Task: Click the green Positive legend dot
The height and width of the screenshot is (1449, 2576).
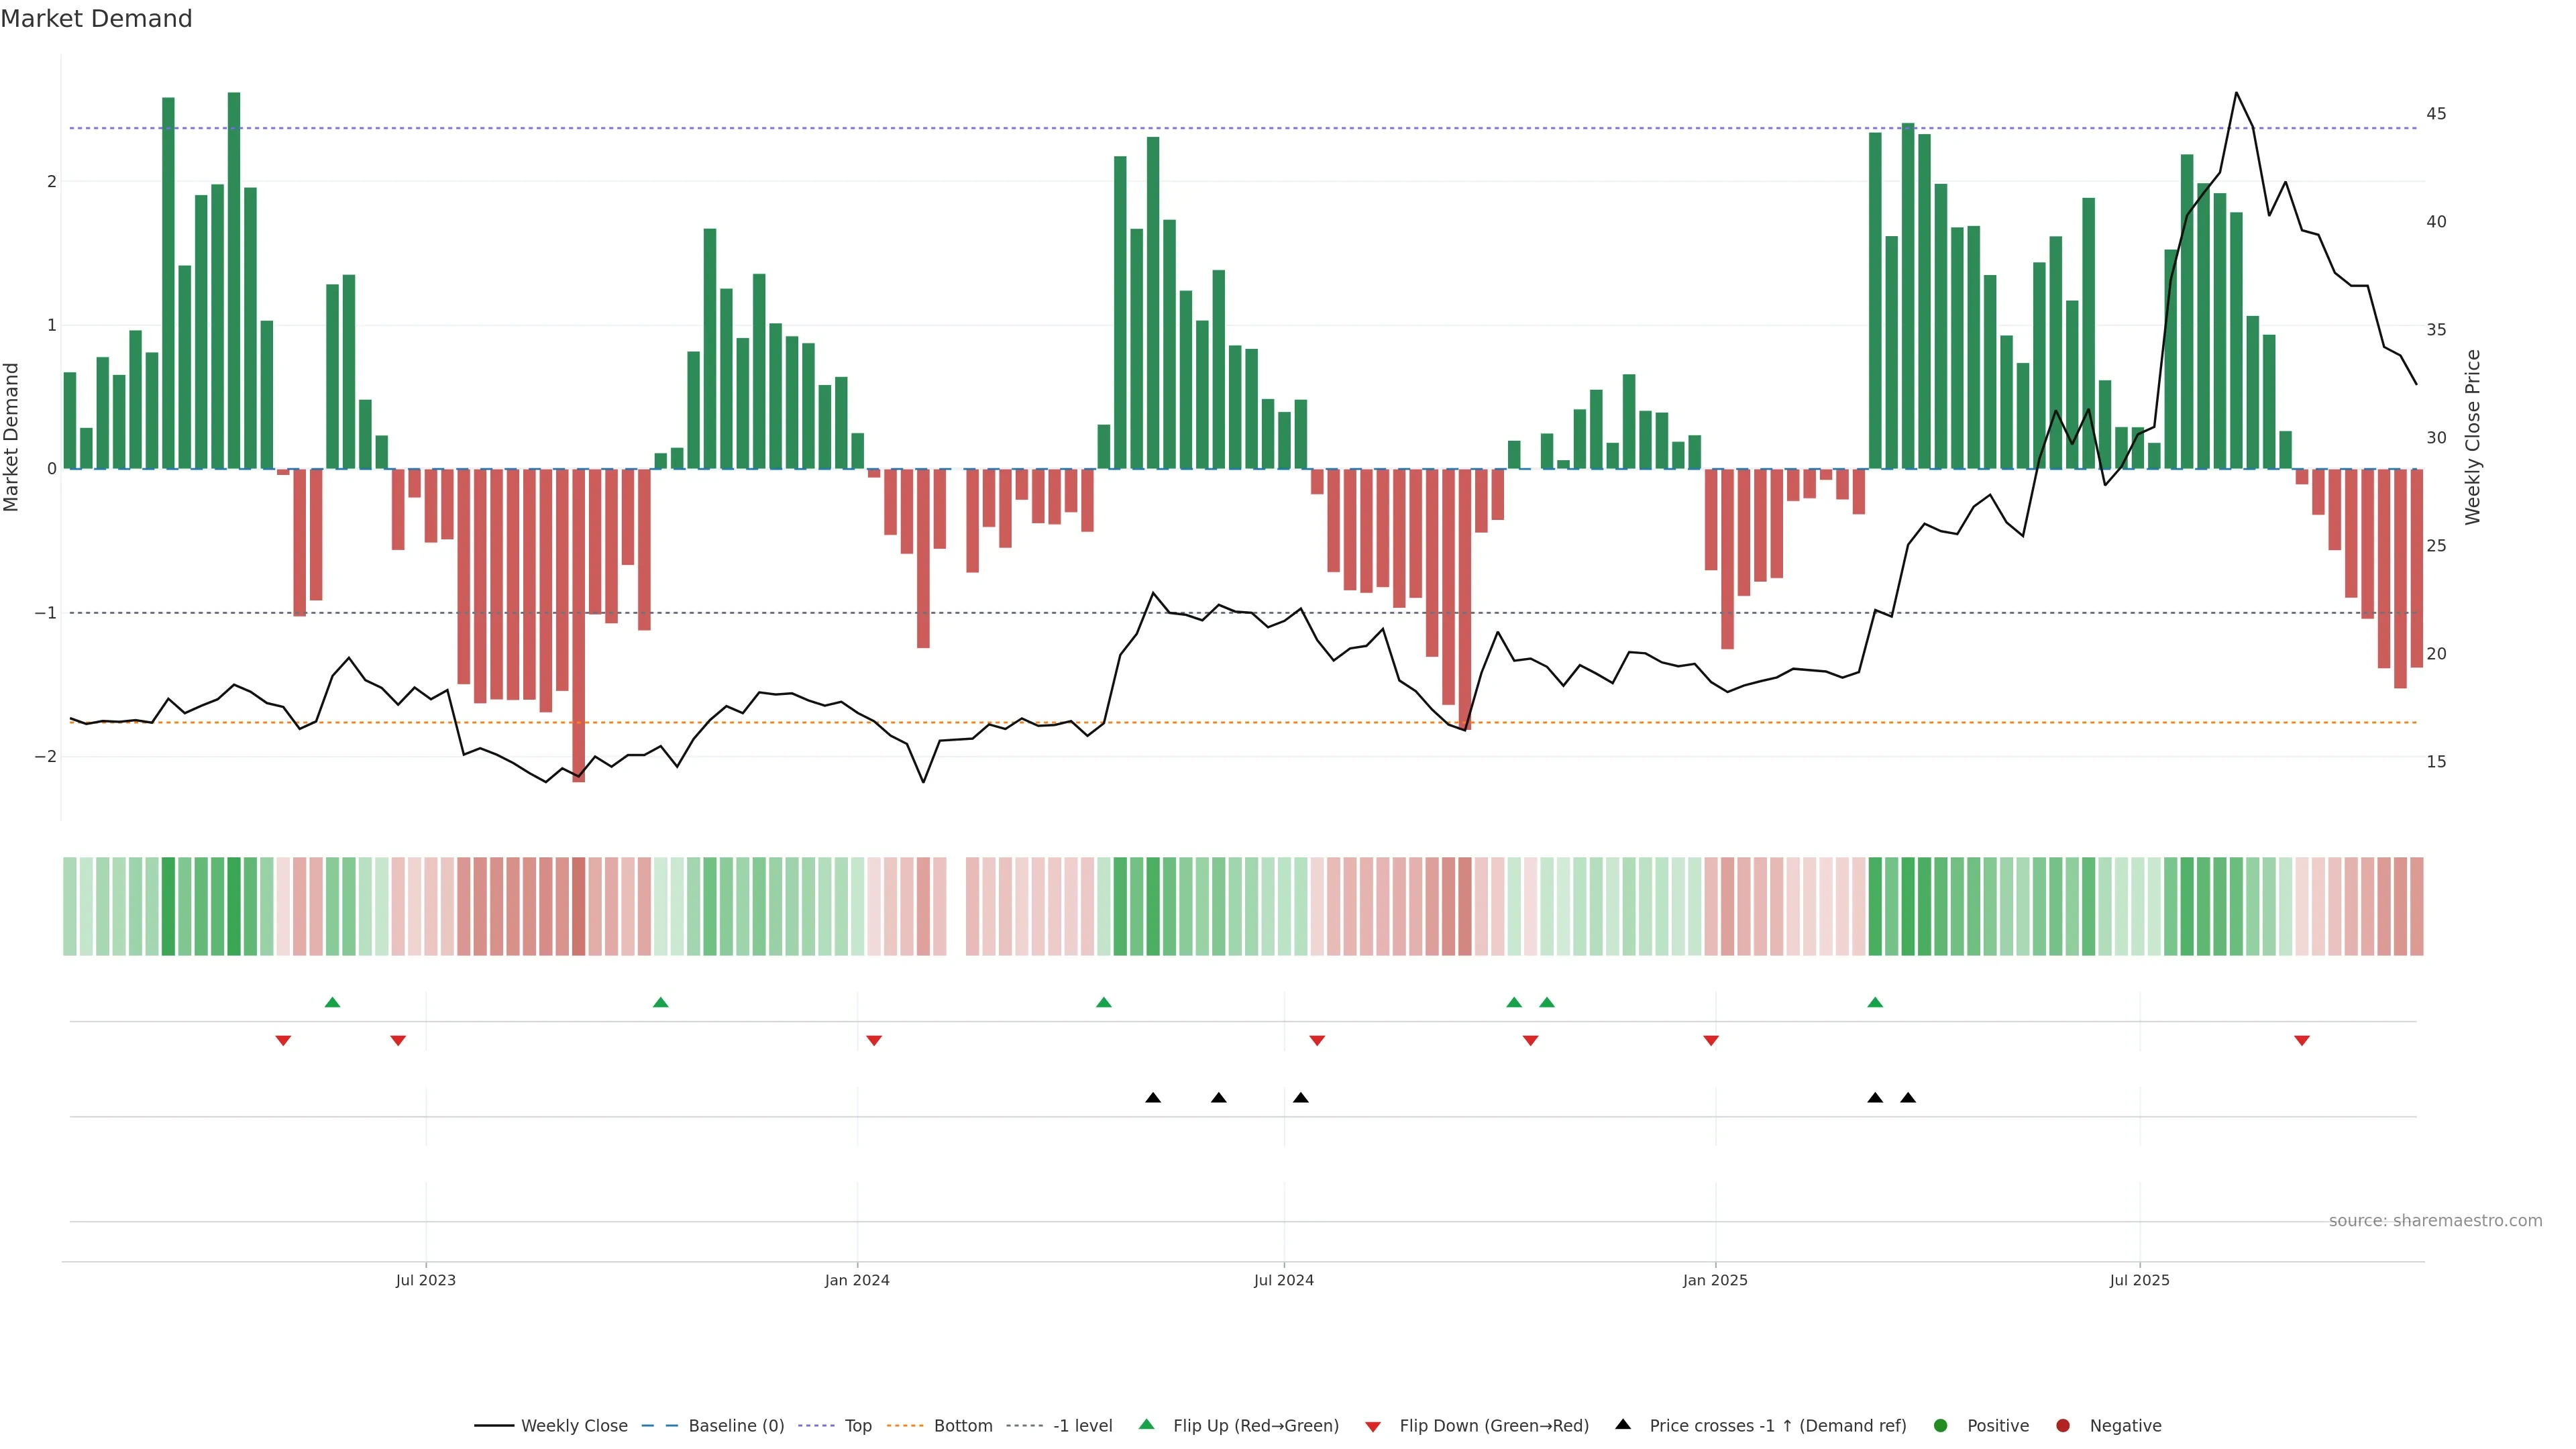Action: [1941, 1426]
